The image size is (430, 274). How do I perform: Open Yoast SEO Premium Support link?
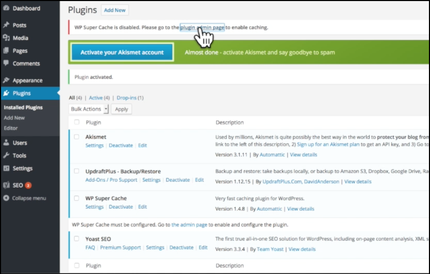(x=121, y=247)
